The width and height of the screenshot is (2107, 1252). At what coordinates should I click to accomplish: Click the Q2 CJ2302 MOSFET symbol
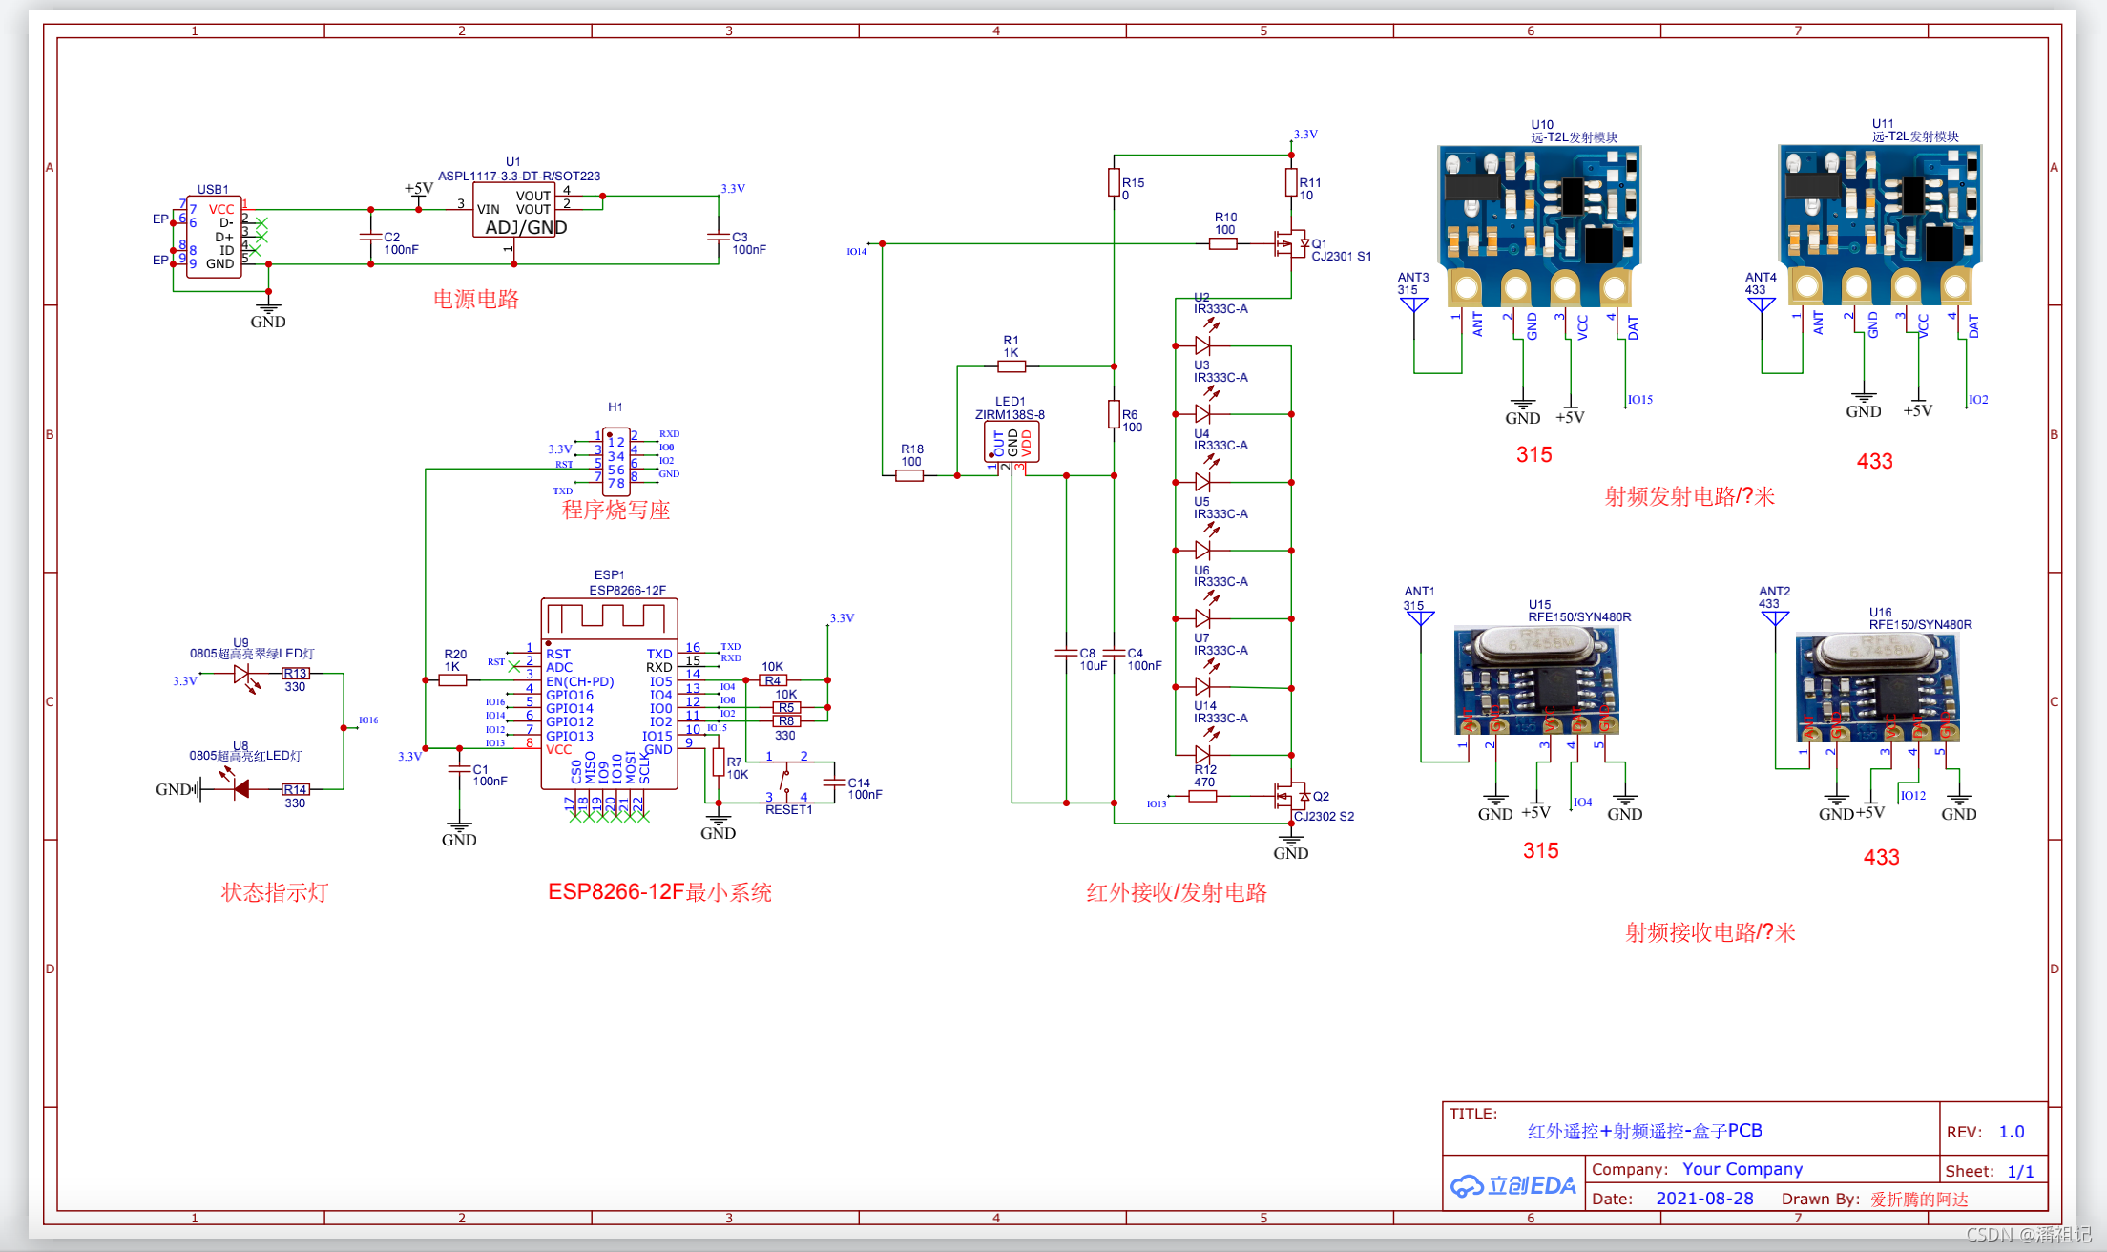click(x=1290, y=796)
